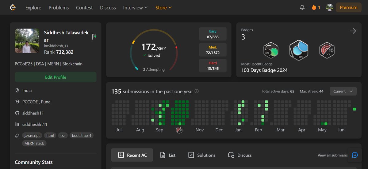This screenshot has height=169, width=368.
Task: Click Edit Profile
Action: coord(56,77)
